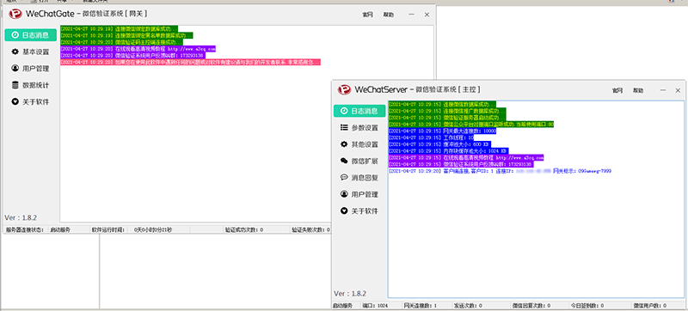Image resolution: width=688 pixels, height=311 pixels.
Task: Close the WeChatGate window
Action: click(x=427, y=15)
